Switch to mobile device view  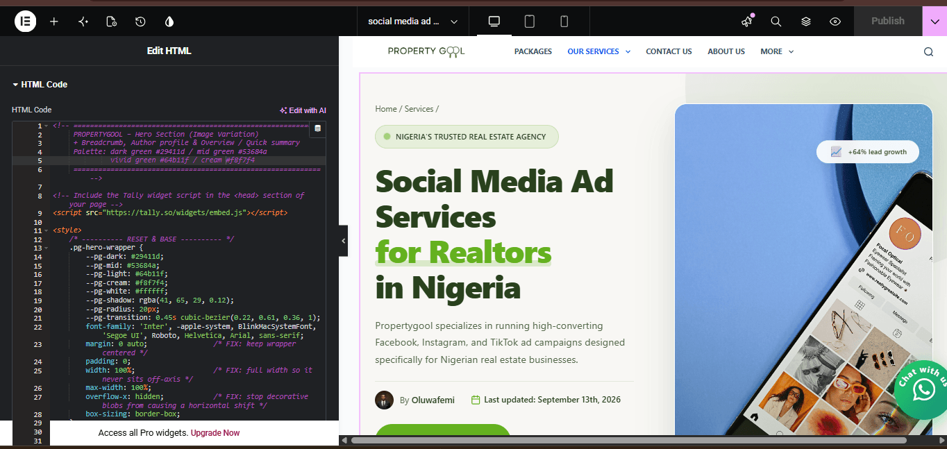pyautogui.click(x=564, y=22)
